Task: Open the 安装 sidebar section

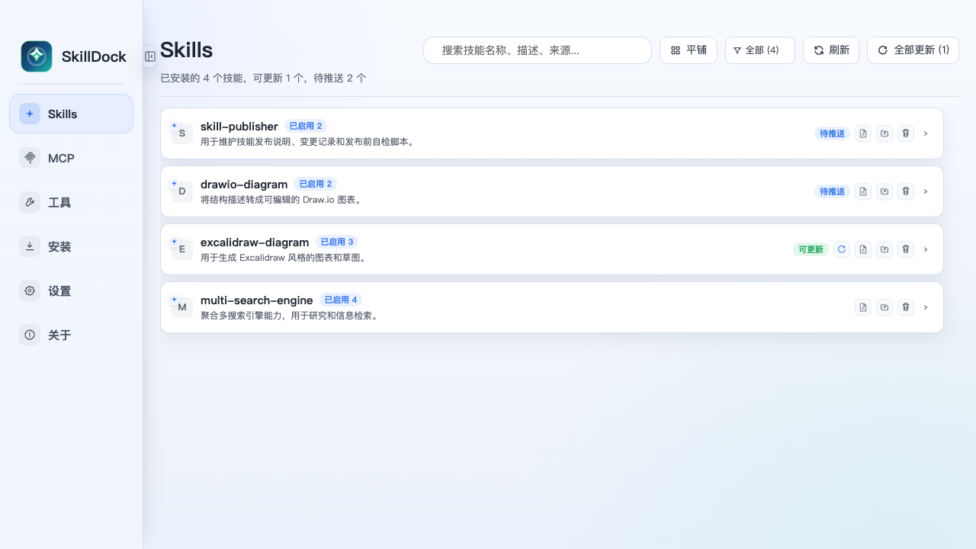Action: pos(71,246)
